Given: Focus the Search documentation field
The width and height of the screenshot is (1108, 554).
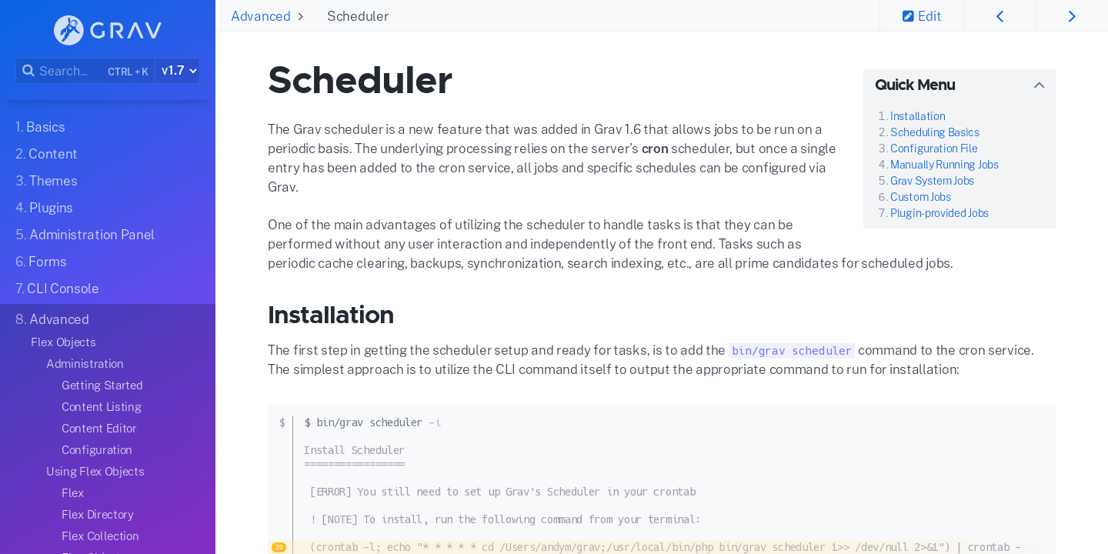Looking at the screenshot, I should click(85, 71).
